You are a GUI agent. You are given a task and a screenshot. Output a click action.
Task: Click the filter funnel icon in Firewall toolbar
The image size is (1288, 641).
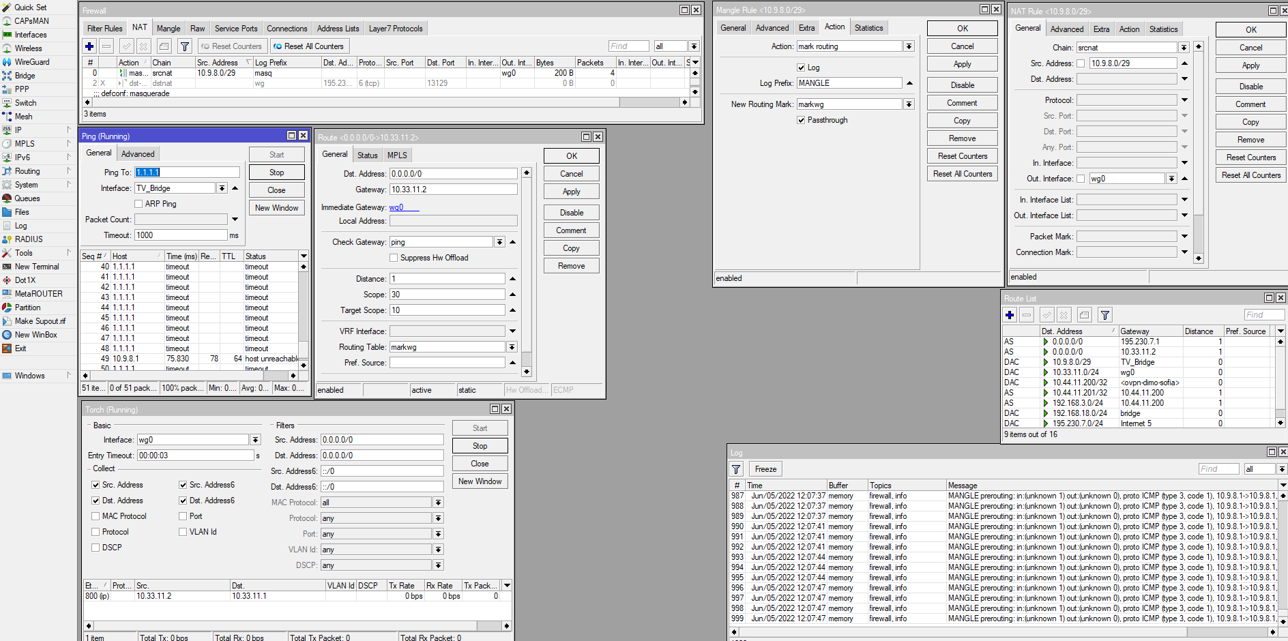click(185, 46)
